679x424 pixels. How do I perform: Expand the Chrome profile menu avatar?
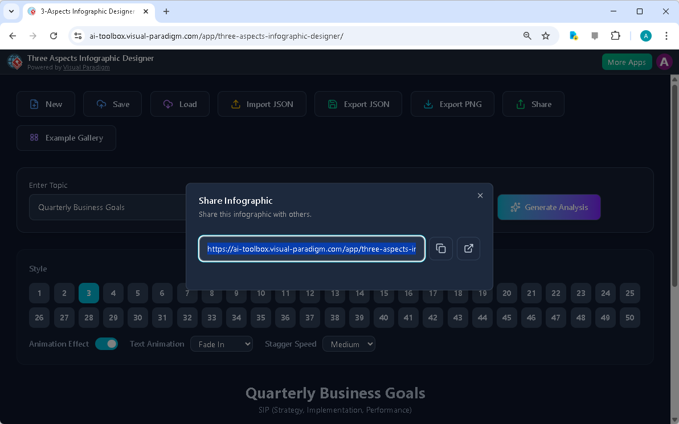(645, 35)
